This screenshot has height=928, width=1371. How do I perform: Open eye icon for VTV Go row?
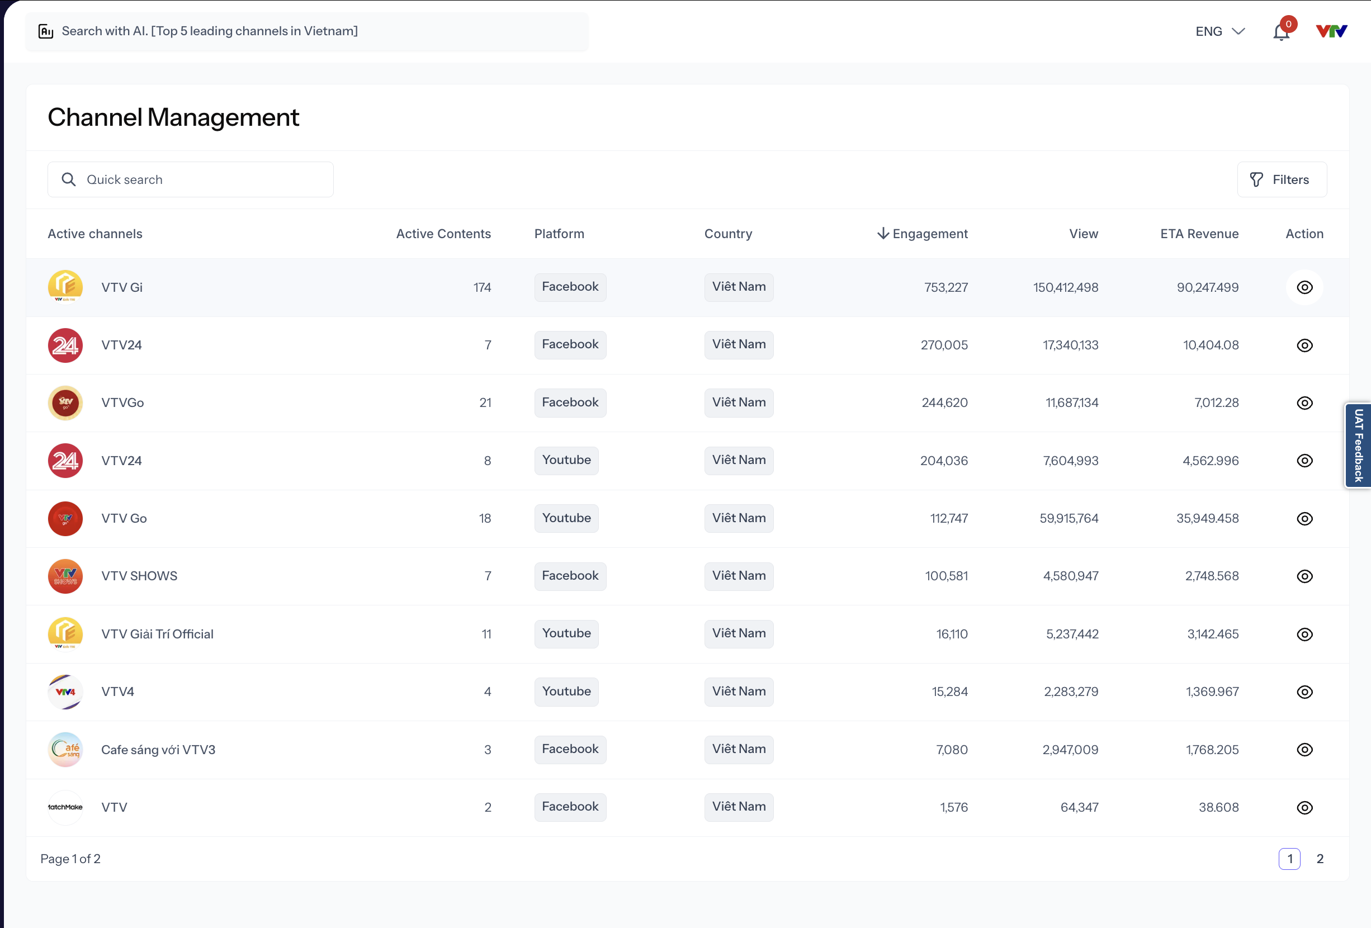1304,519
